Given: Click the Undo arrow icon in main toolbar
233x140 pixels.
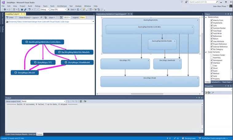Looking at the screenshot, I should click(29, 10).
